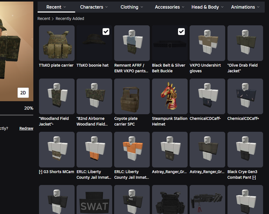
Task: Equip the Coyote plate carrier SPC
Action: click(132, 96)
